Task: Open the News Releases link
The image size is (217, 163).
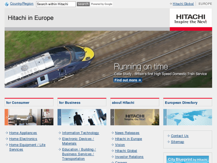Action: [127, 133]
